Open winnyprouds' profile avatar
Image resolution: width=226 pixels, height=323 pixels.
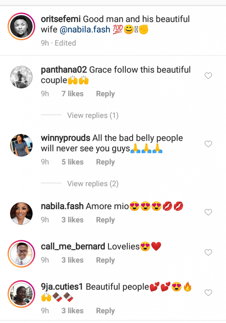tap(21, 145)
